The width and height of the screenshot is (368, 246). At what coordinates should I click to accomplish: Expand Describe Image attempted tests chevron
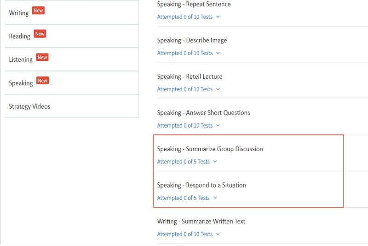coord(218,53)
